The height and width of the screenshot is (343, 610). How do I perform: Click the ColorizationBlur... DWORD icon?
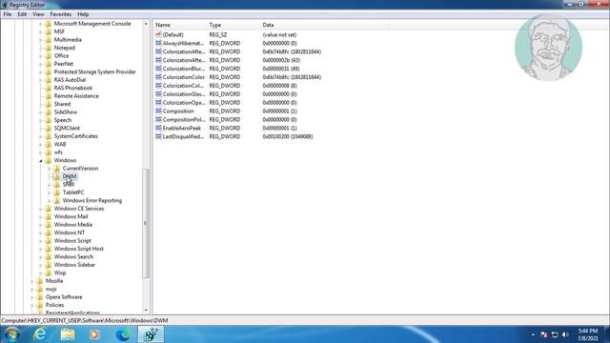(x=158, y=69)
